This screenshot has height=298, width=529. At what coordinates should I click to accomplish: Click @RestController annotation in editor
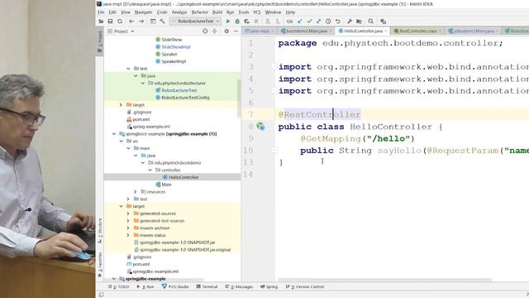click(x=320, y=114)
